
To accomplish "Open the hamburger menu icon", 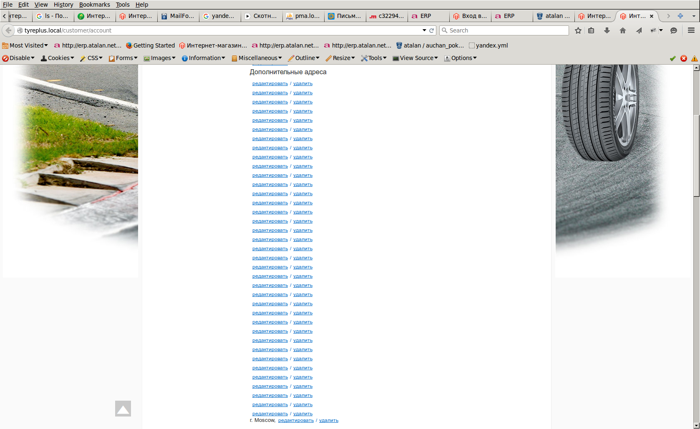I will (x=691, y=30).
